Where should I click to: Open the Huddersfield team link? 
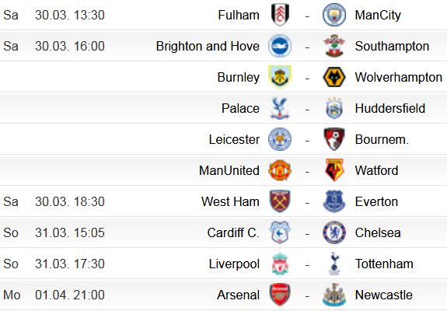click(x=390, y=108)
